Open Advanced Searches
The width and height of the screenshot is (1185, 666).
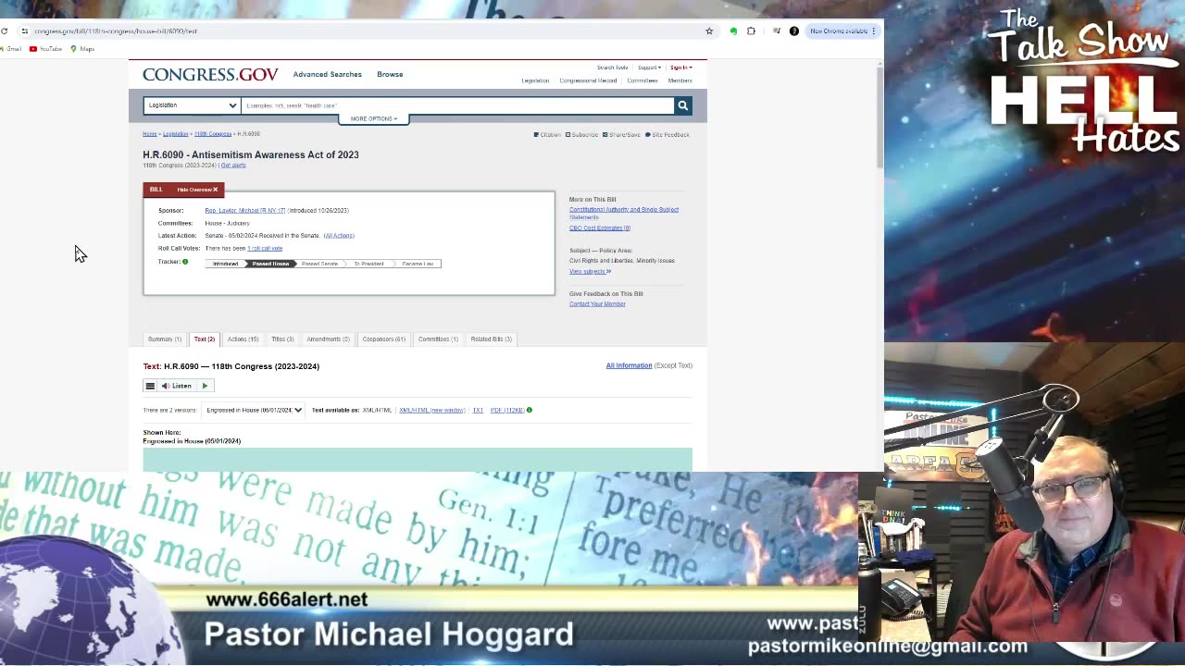327,74
